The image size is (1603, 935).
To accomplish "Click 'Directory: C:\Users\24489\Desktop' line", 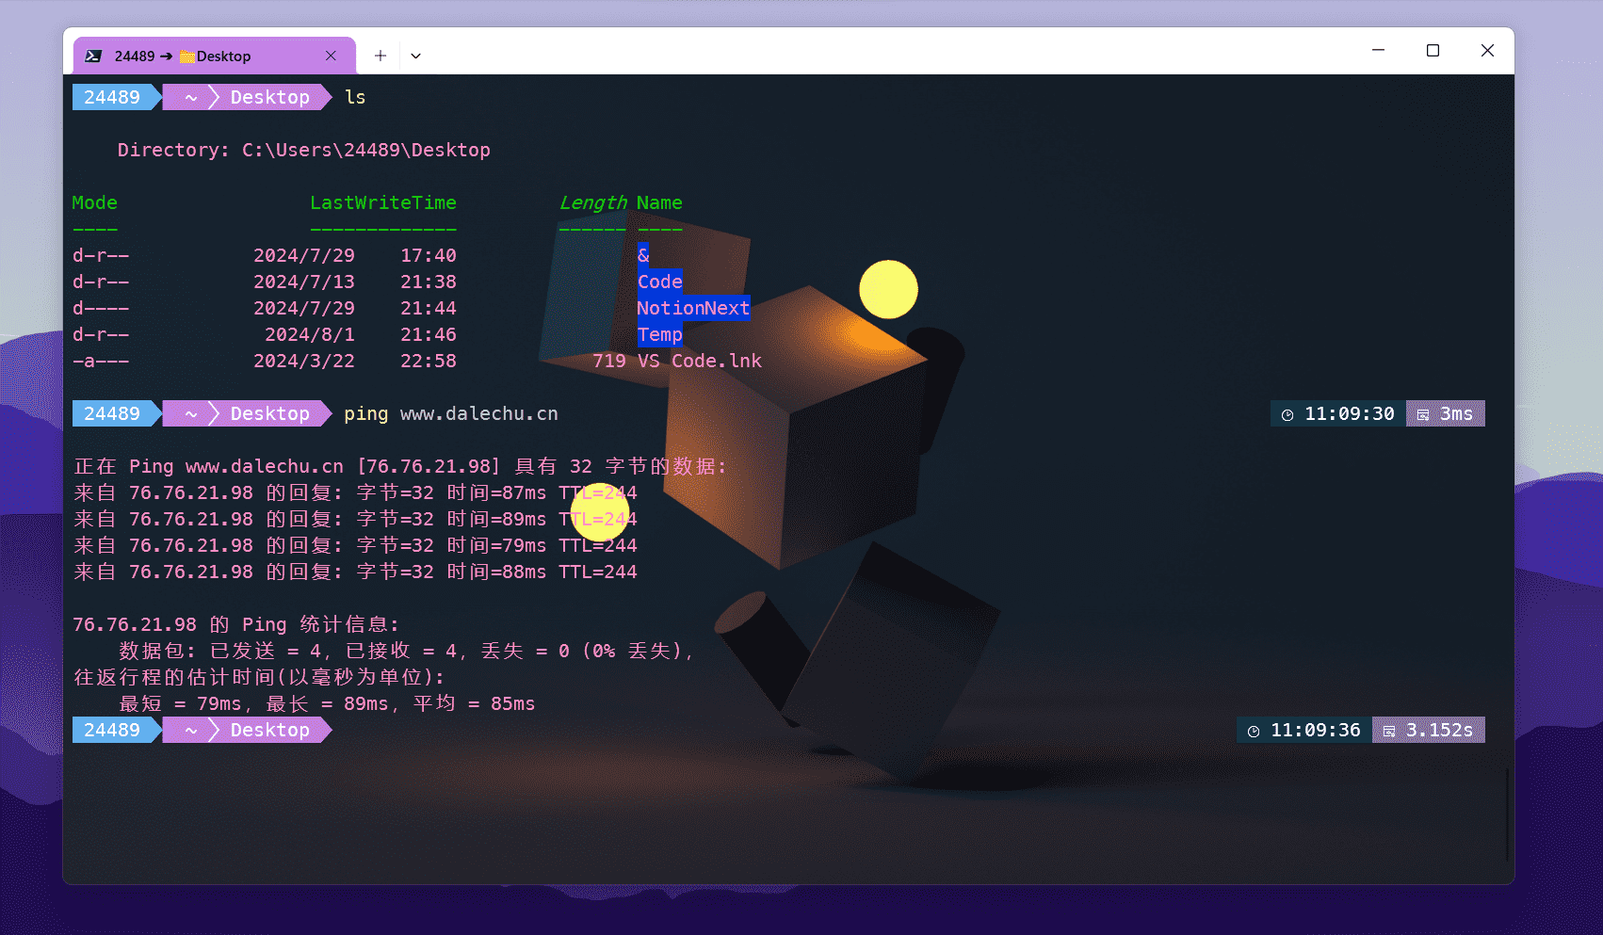I will tap(303, 150).
